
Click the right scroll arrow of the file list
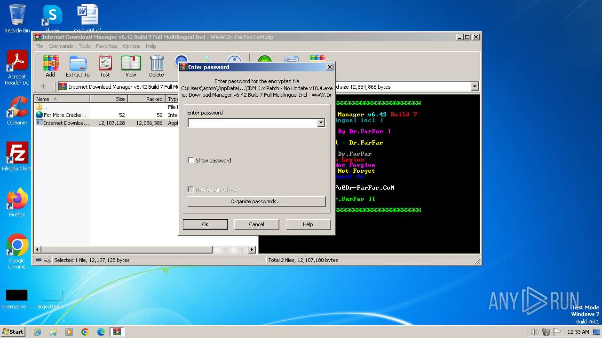(x=252, y=250)
